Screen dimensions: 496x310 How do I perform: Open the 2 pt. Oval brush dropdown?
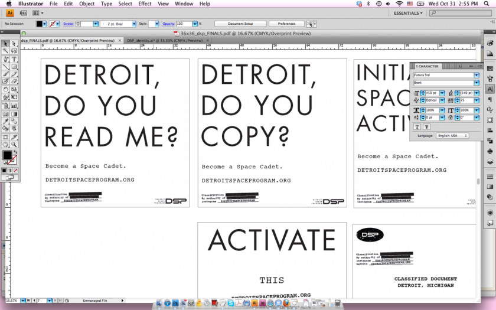coord(134,24)
